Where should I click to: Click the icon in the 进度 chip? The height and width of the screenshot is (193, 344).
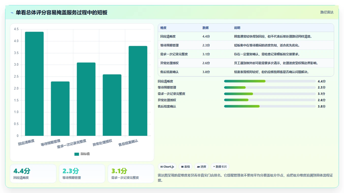[198, 167]
